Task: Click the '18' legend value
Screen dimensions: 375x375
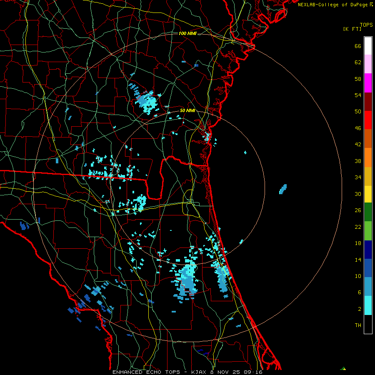Action: pos(358,243)
